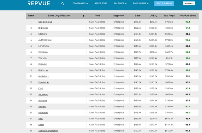Click SiteCore's $144.3k base value
This screenshot has height=133, width=202.
click(137, 34)
